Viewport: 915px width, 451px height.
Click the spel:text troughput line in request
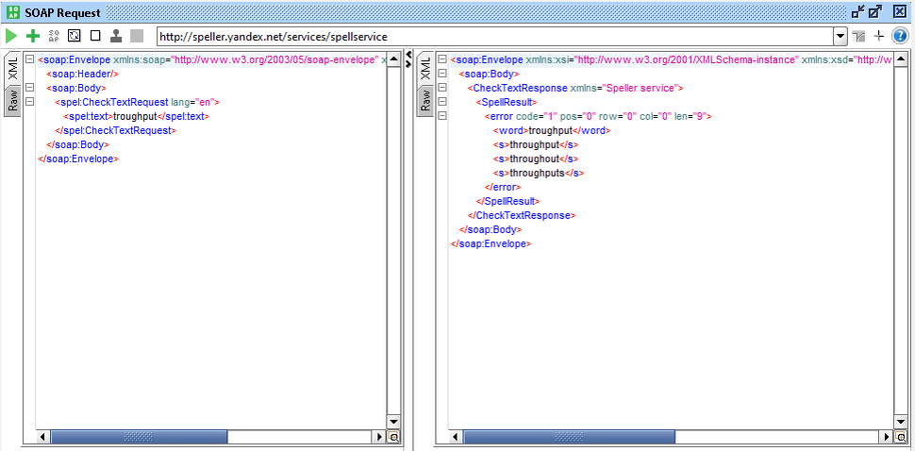click(136, 116)
